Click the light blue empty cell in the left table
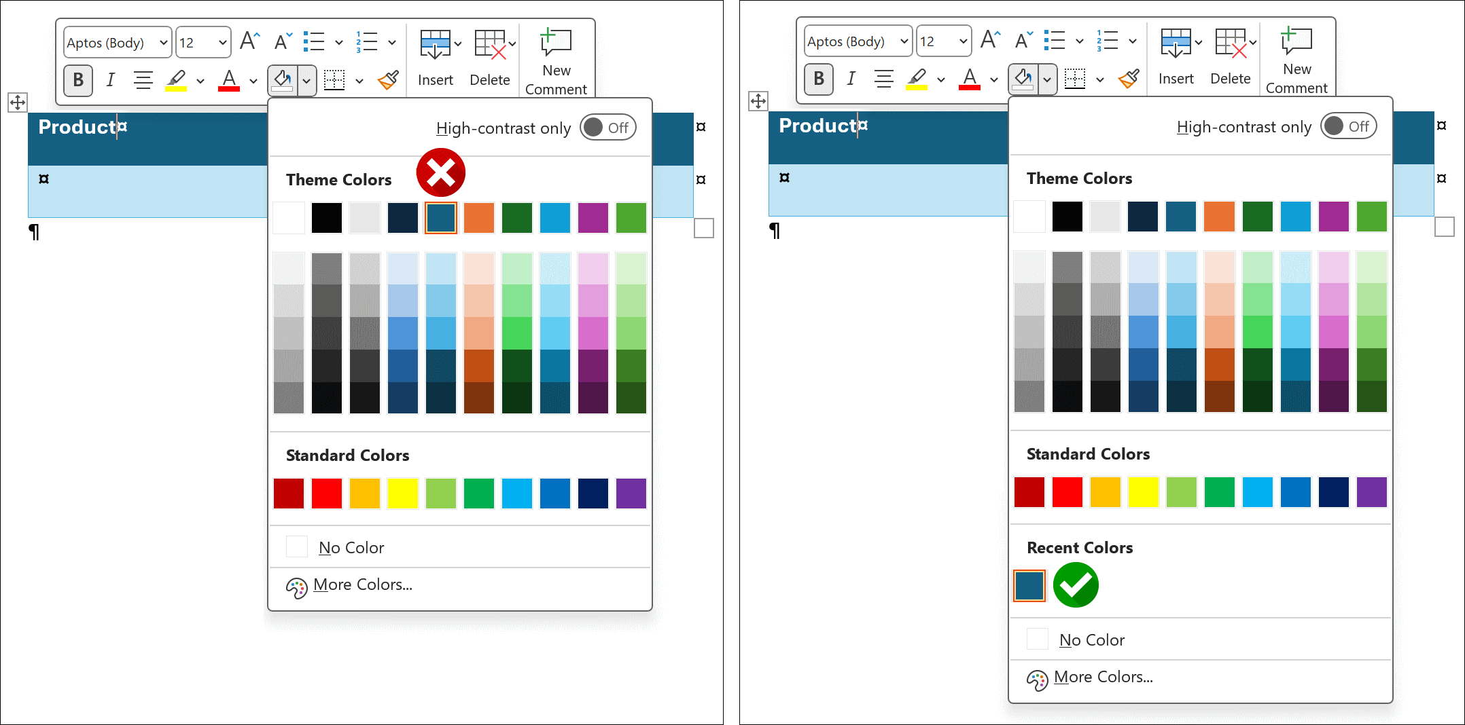 pyautogui.click(x=147, y=191)
